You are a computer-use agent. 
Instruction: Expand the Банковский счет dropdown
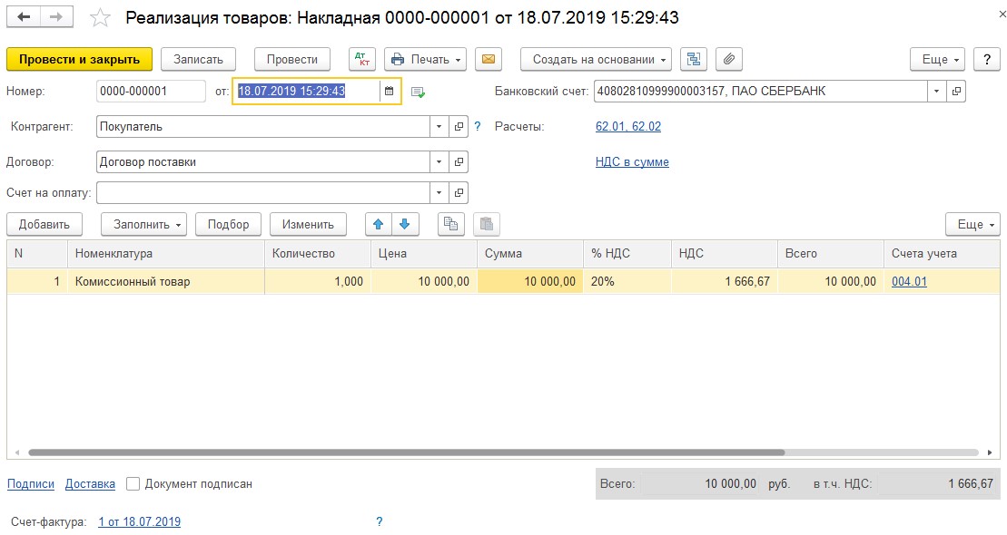936,92
